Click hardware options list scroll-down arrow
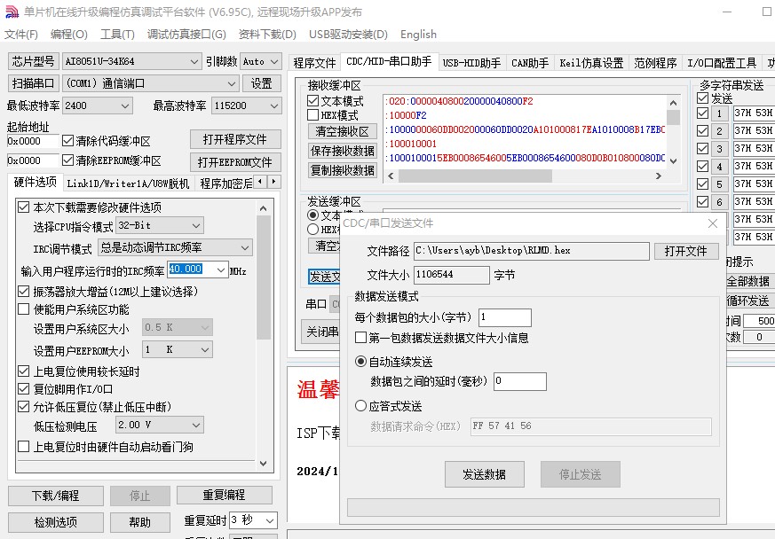The width and height of the screenshot is (775, 539). [x=264, y=464]
